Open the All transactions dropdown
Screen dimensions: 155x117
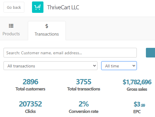click(50, 66)
